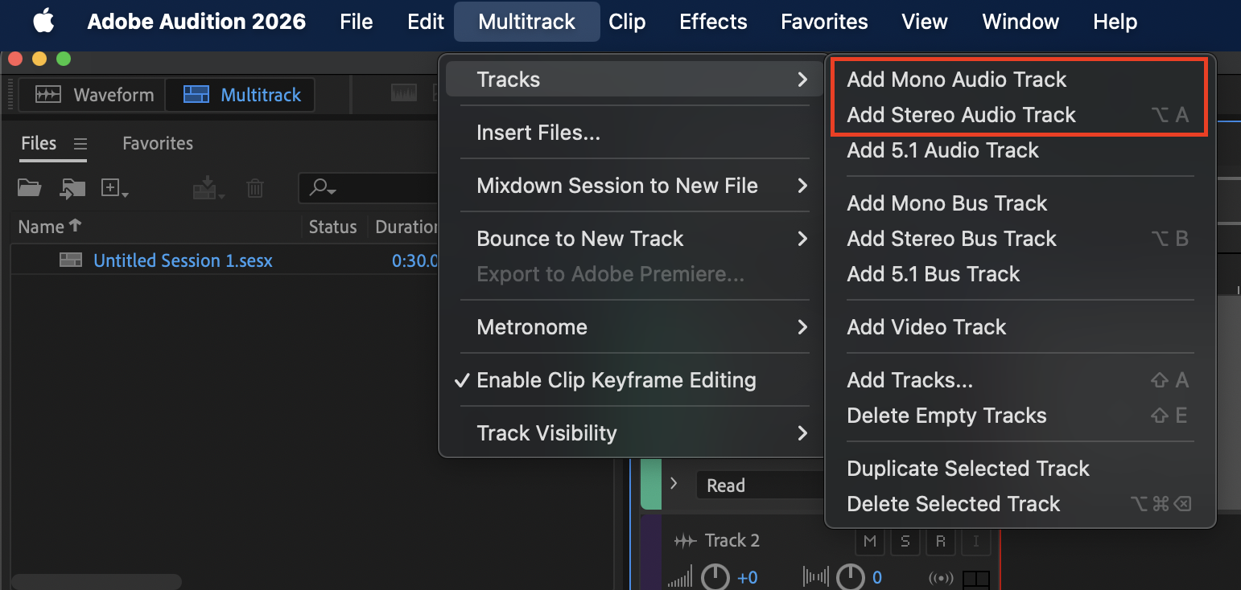Open the Files panel hamburger menu

click(x=80, y=144)
